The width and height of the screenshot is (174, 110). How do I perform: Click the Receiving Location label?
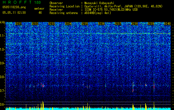point(64,6)
